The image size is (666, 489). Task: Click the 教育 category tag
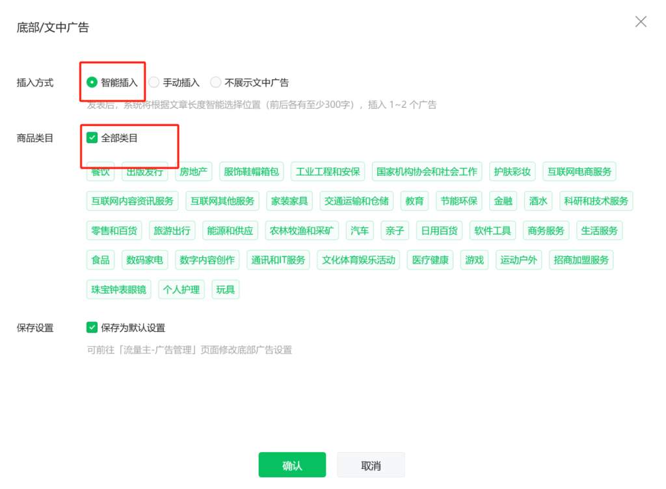(414, 201)
